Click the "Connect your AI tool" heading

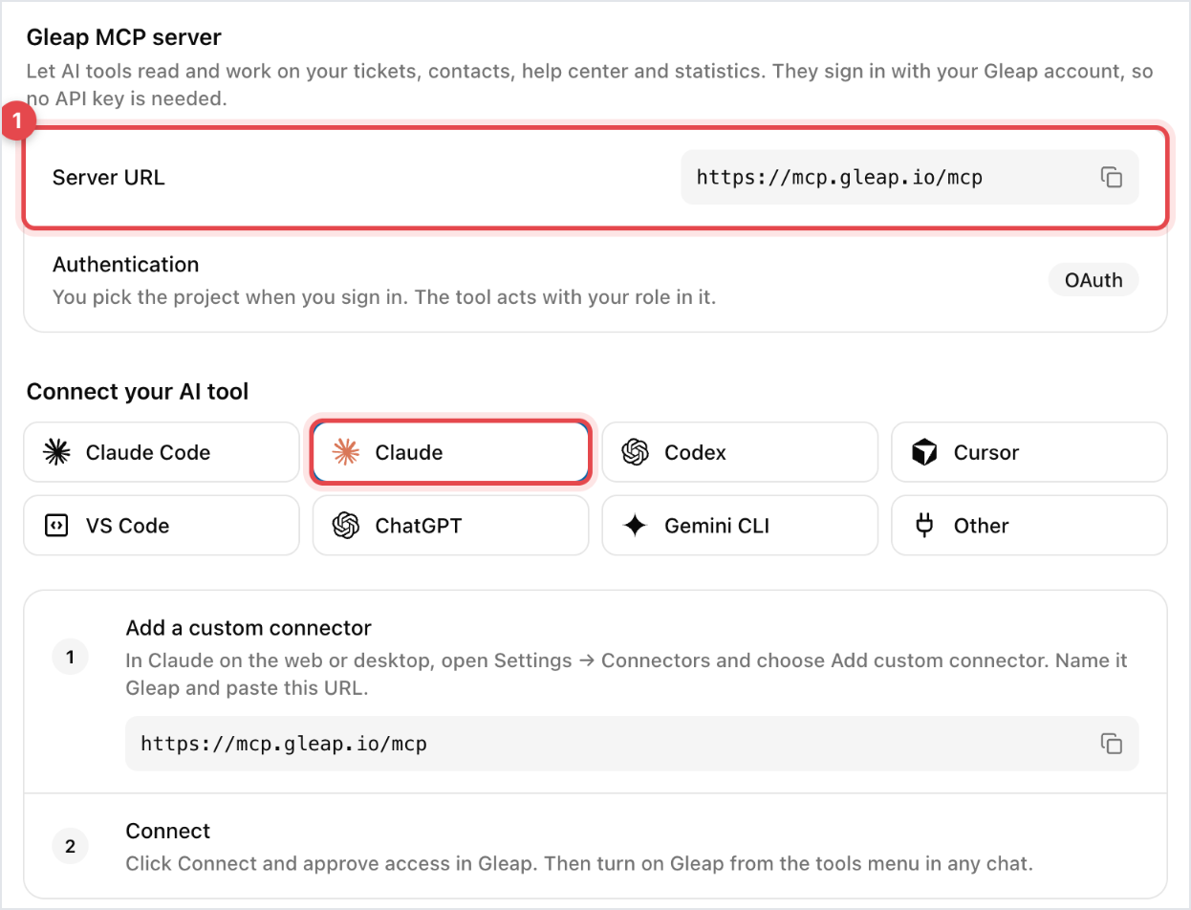click(x=138, y=391)
